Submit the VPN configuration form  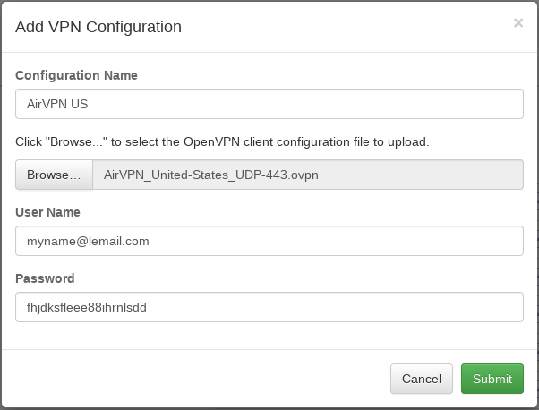(x=492, y=379)
